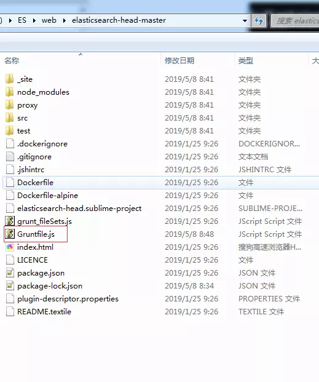Click the Dockerfile file icon
Screen dimensions: 319x382
click(x=10, y=183)
